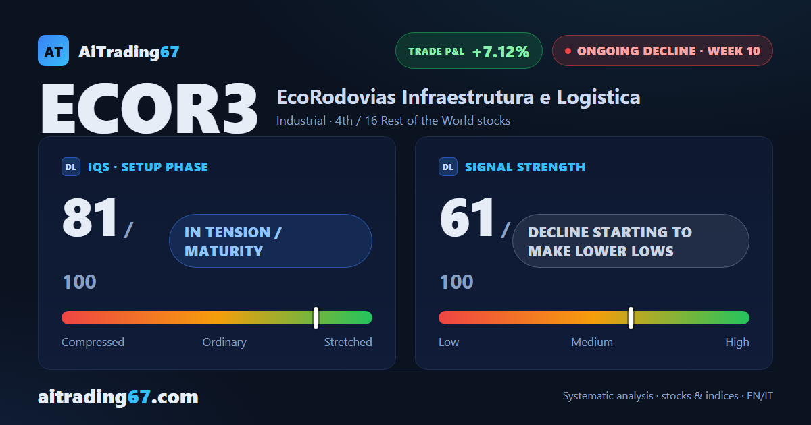
Task: Click the IQS · SETUP PHASE title
Action: (x=148, y=167)
